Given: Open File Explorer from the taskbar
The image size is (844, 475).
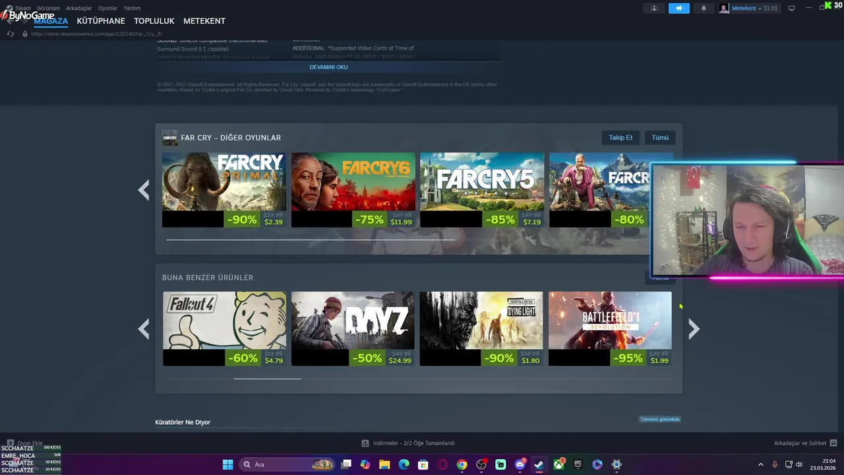Looking at the screenshot, I should tap(384, 464).
